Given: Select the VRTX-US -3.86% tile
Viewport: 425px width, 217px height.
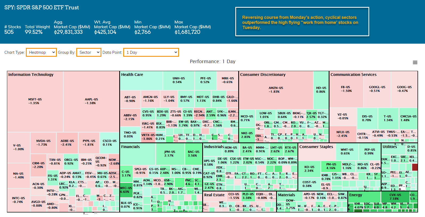Looking at the screenshot, I should click(148, 137).
